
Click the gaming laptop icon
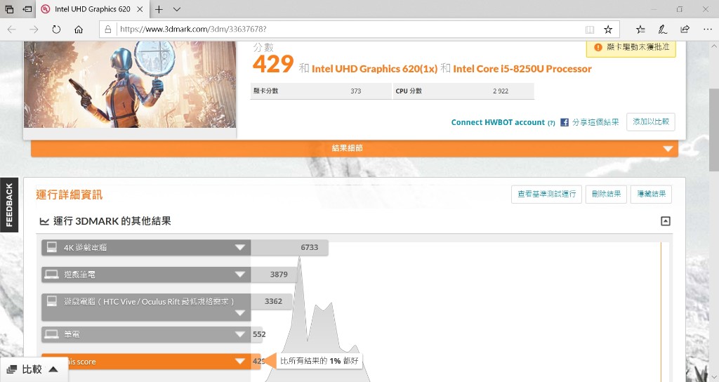tap(51, 275)
